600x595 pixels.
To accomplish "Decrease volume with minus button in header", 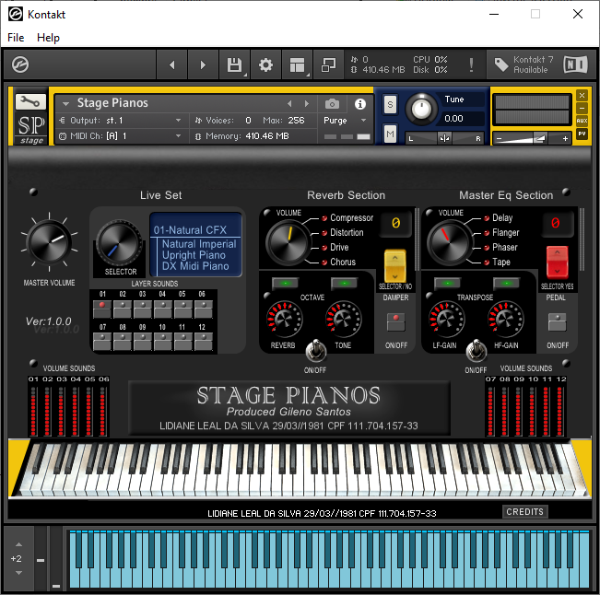I will [499, 138].
